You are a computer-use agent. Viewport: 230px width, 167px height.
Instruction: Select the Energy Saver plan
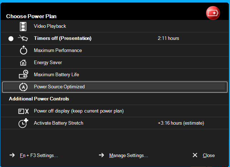(48, 63)
